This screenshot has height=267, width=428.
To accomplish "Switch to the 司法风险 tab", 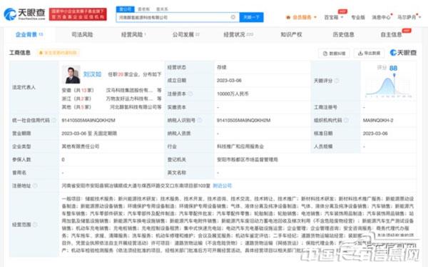I will 82,34.
